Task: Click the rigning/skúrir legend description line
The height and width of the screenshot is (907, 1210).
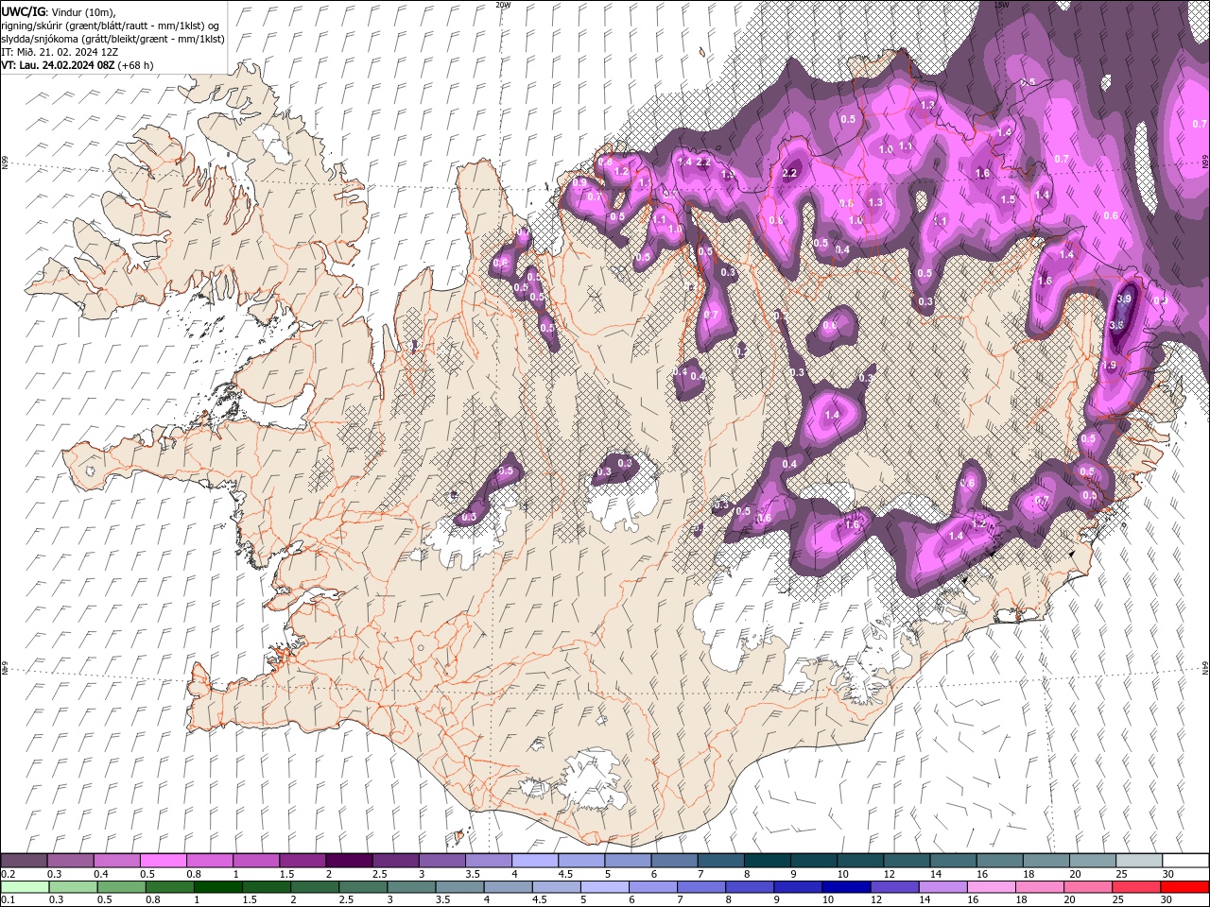Action: coord(111,26)
